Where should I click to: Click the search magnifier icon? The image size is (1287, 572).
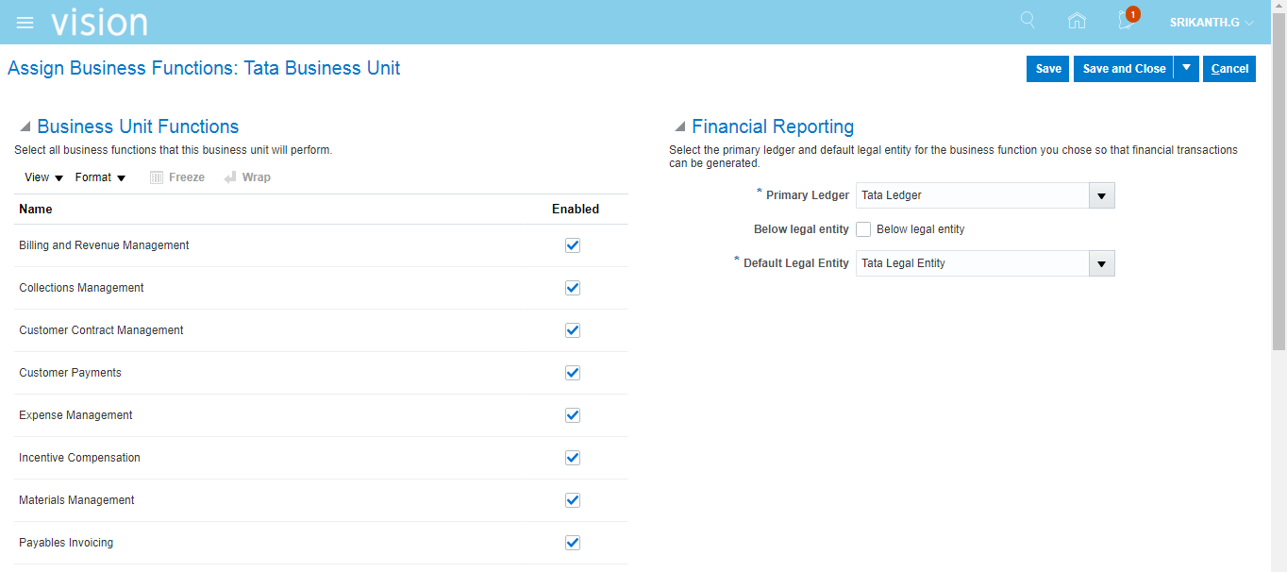tap(1028, 21)
